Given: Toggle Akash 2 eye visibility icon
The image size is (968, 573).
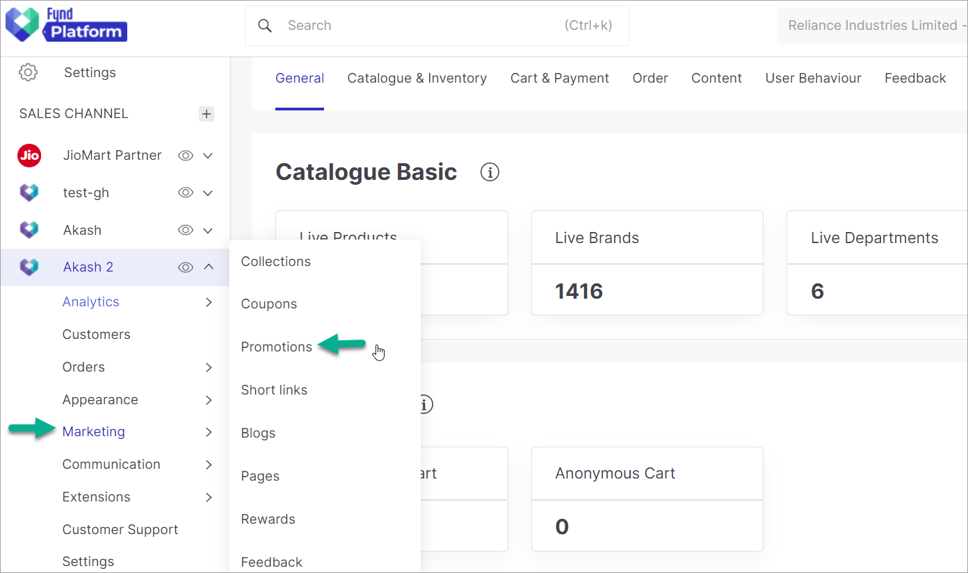Looking at the screenshot, I should 186,267.
